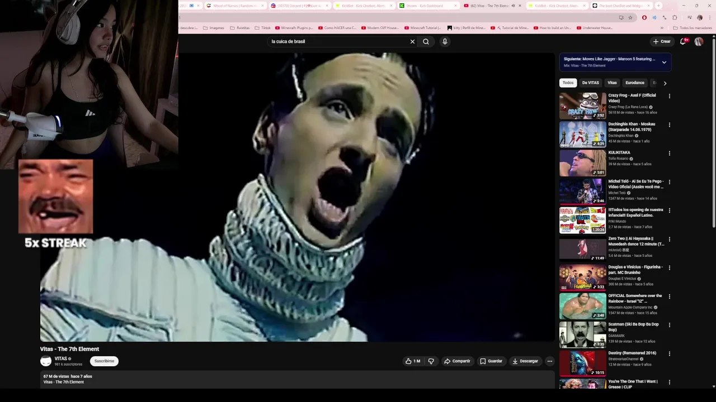Viewport: 716px width, 402px height.
Task: Open Destiny (Remastered 2016) video title
Action: (x=632, y=353)
